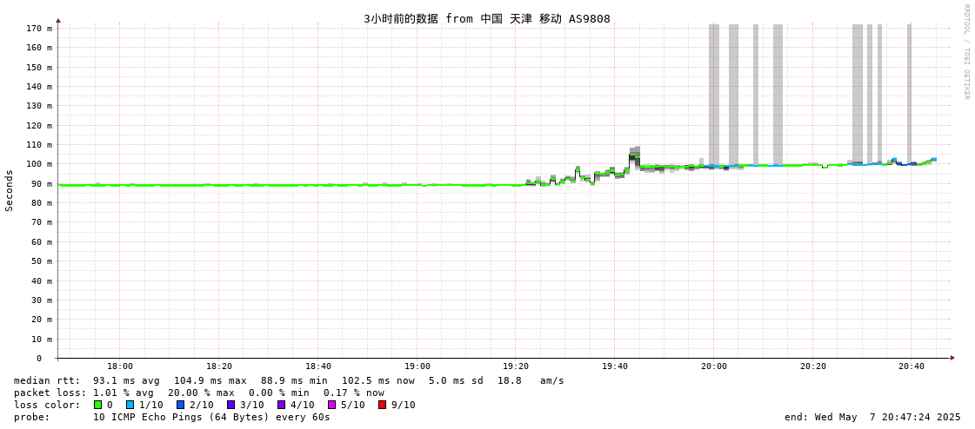Click the "loss color:" legend label

coord(47,405)
